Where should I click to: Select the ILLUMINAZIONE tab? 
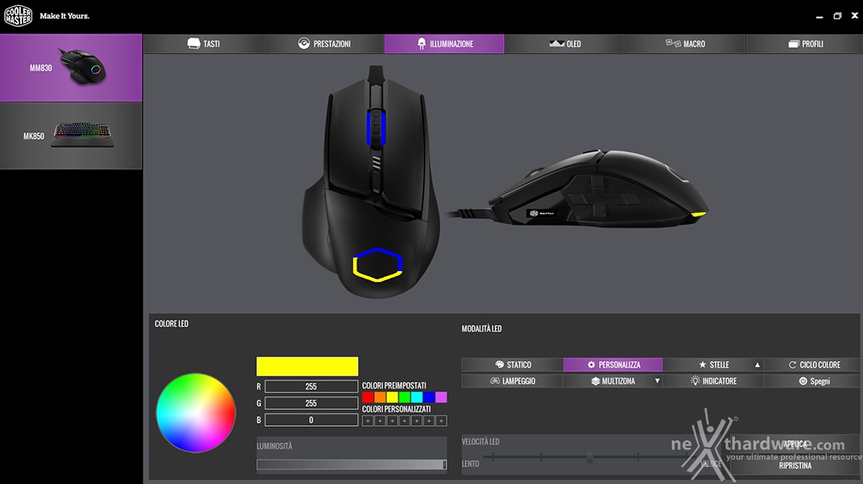coord(444,44)
